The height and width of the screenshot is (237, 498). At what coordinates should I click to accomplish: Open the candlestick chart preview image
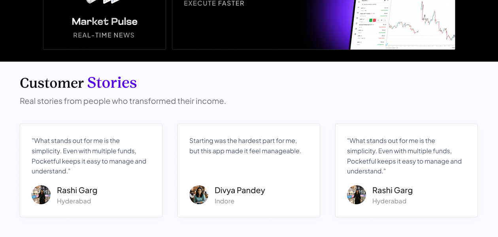tap(421, 24)
